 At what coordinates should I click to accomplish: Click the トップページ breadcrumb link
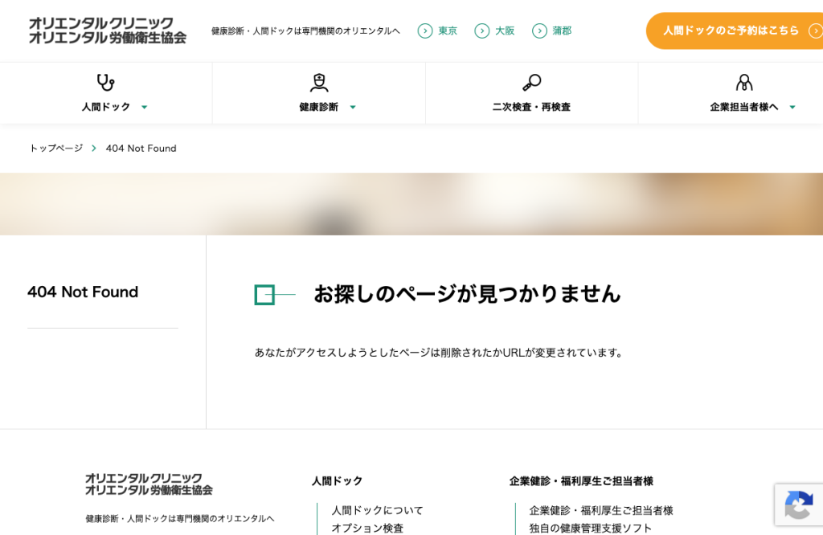(x=56, y=149)
